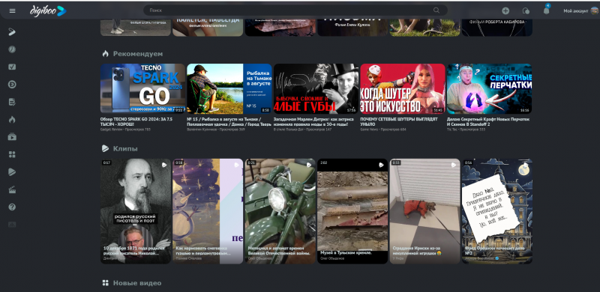Open title ПОЧЕМУ СЕТЕВЫЕ ШУТЕРЫ ВЫГЛЯДЯТ УНЫЛО

(x=399, y=121)
